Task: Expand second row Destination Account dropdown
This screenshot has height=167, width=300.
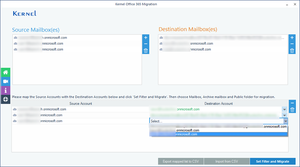Action: (x=285, y=115)
